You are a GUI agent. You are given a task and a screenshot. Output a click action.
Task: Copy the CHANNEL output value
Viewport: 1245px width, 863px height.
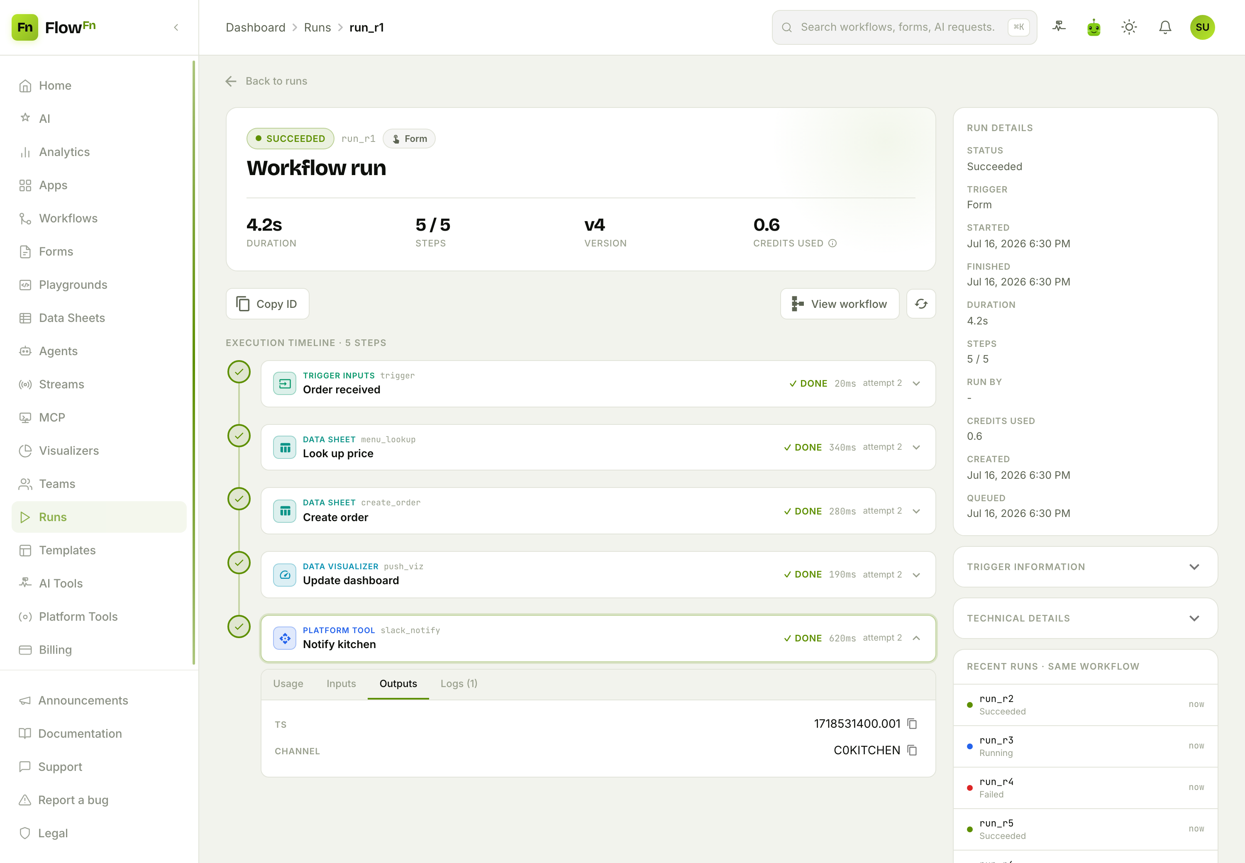point(913,750)
